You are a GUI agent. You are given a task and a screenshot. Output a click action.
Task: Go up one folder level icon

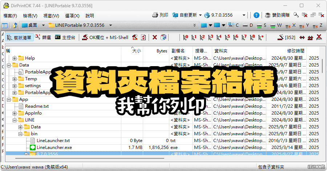[15, 25]
